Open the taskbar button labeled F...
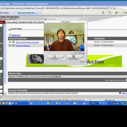Screen dimensions: 127x127 tap(94, 103)
